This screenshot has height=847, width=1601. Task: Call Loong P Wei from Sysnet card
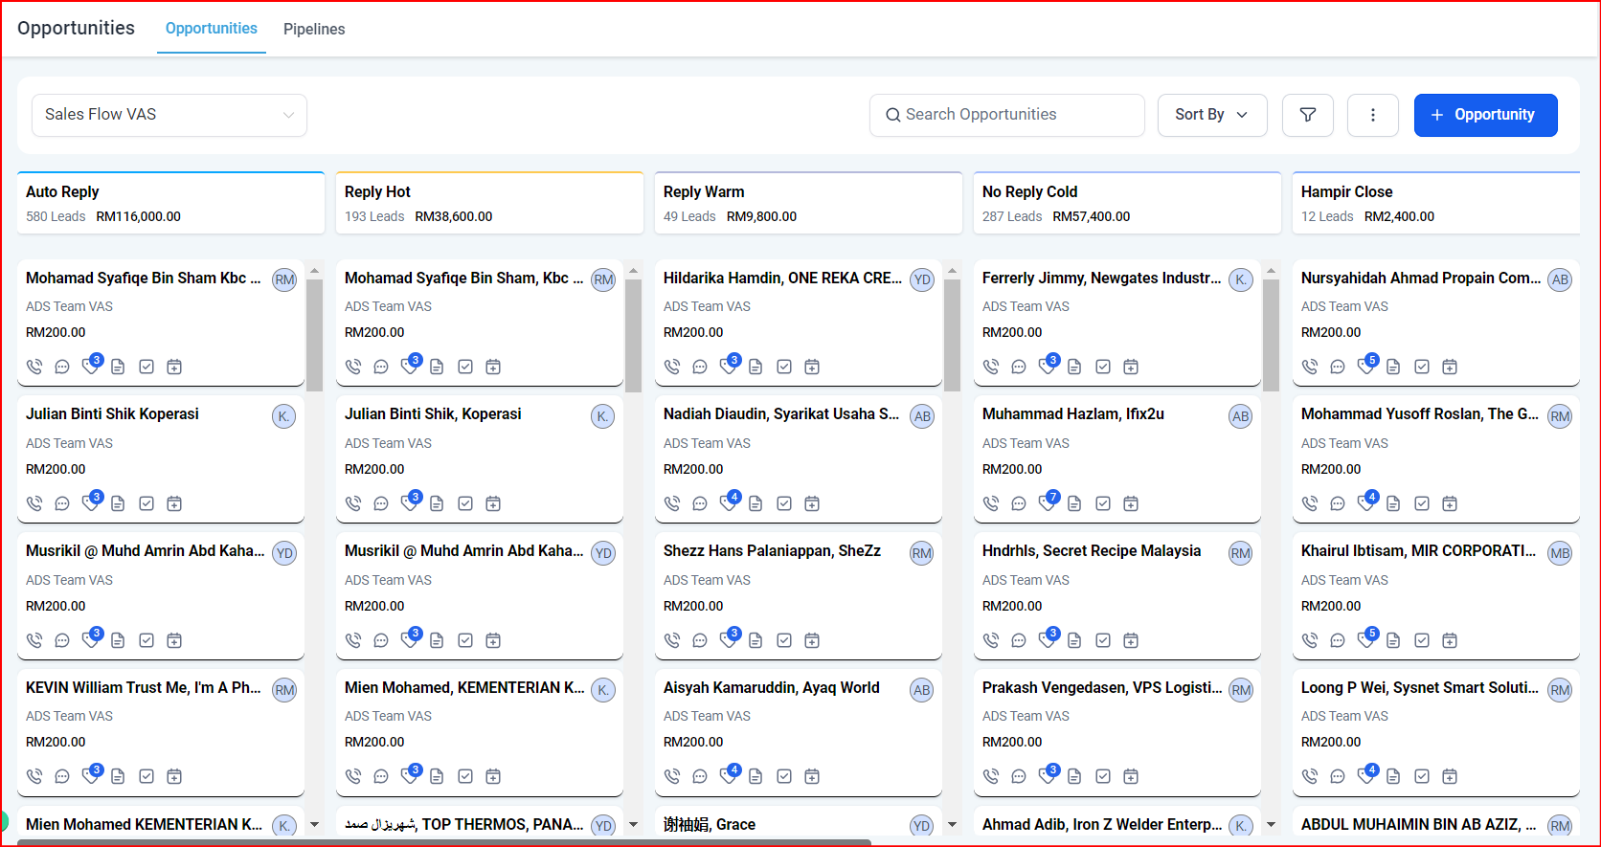click(x=1310, y=776)
